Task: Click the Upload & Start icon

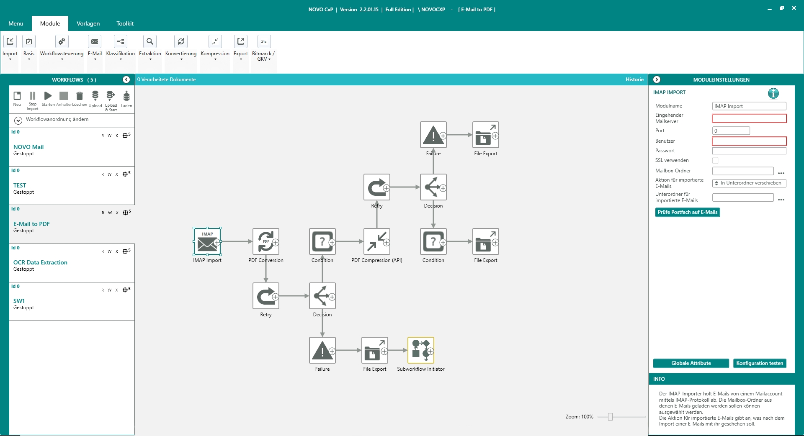Action: point(111,96)
